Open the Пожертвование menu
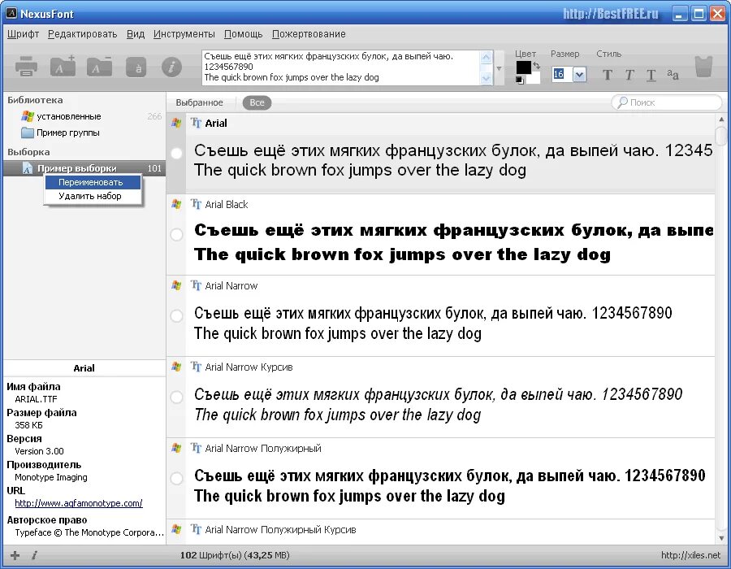This screenshot has width=731, height=569. coord(309,34)
